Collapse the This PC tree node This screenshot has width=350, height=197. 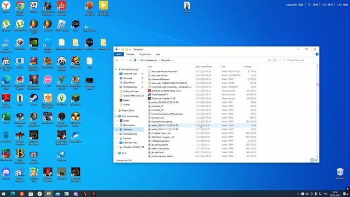coord(115,116)
